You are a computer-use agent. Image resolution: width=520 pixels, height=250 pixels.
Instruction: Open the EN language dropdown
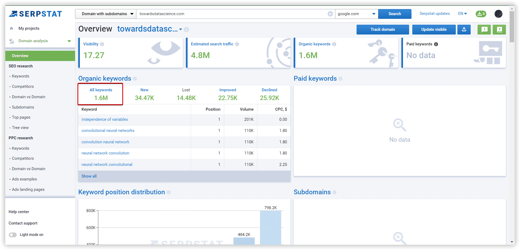[462, 14]
